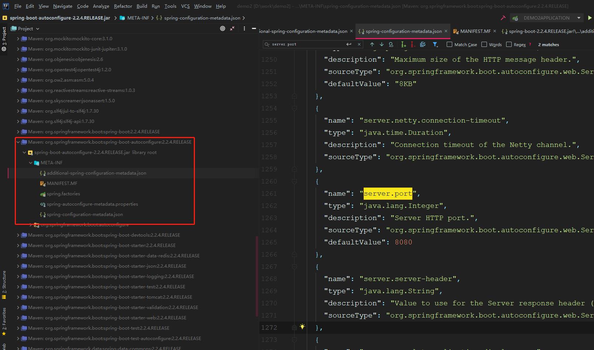The width and height of the screenshot is (594, 350).
Task: Open the Project view dropdown
Action: click(26, 28)
